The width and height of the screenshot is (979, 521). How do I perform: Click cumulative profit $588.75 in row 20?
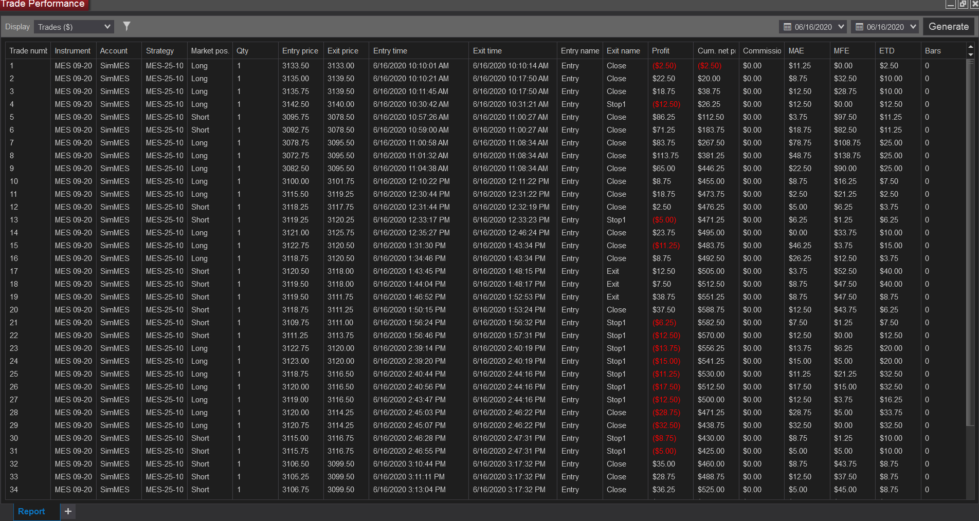pyautogui.click(x=711, y=310)
